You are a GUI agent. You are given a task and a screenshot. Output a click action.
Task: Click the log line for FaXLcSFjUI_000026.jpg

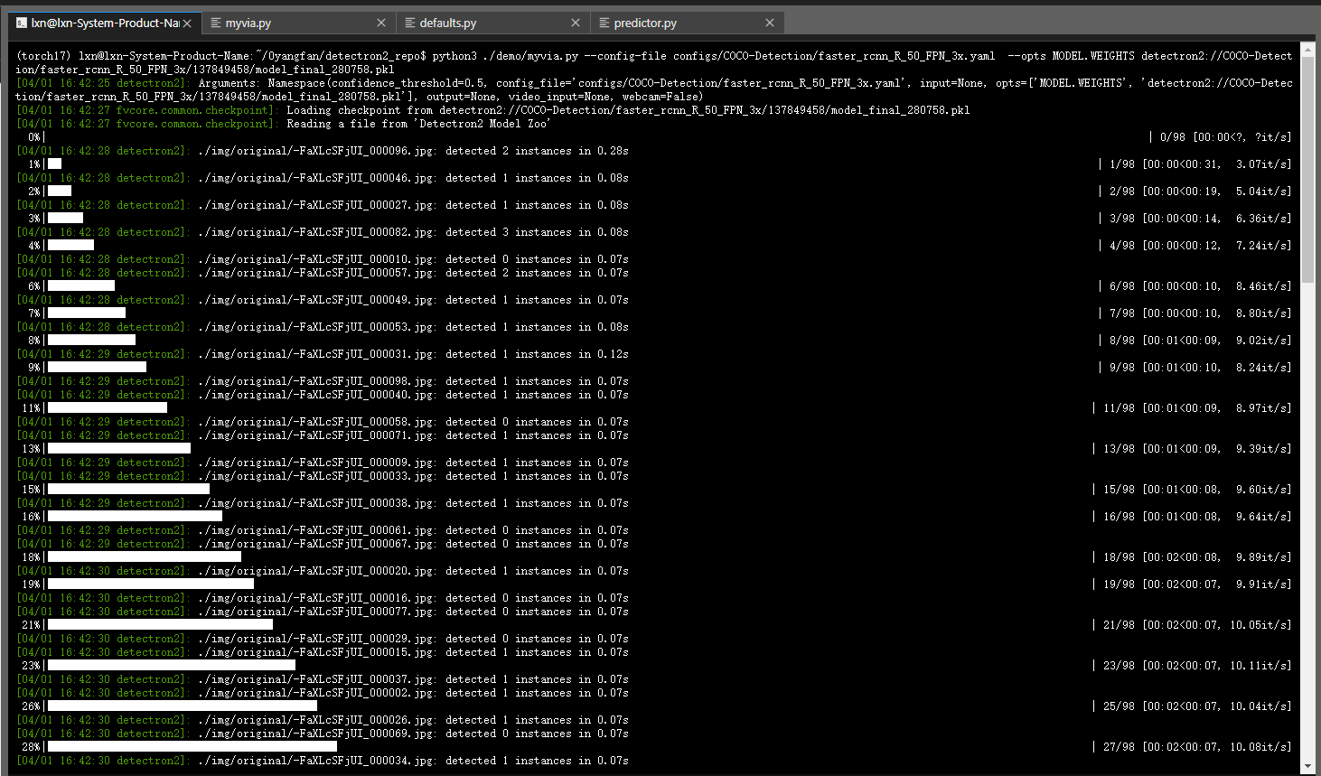coord(323,720)
